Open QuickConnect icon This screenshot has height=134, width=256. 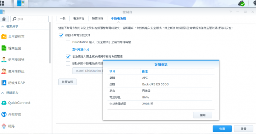tap(4, 103)
